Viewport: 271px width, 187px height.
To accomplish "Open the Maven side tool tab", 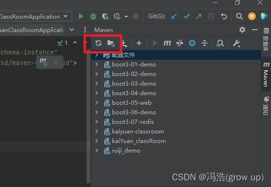I will click(266, 75).
